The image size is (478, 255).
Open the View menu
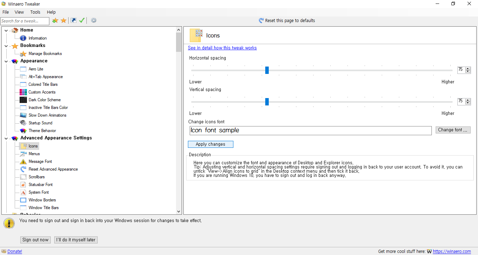19,12
